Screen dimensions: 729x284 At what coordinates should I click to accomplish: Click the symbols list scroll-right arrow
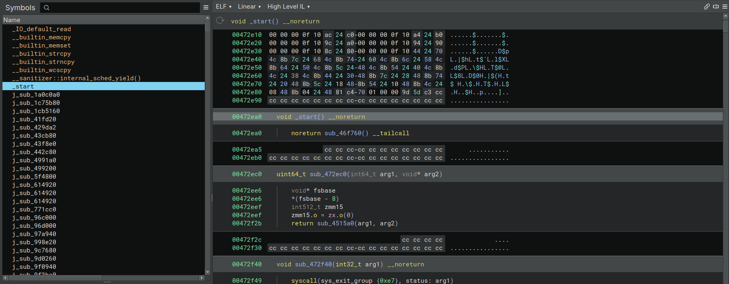(x=201, y=278)
